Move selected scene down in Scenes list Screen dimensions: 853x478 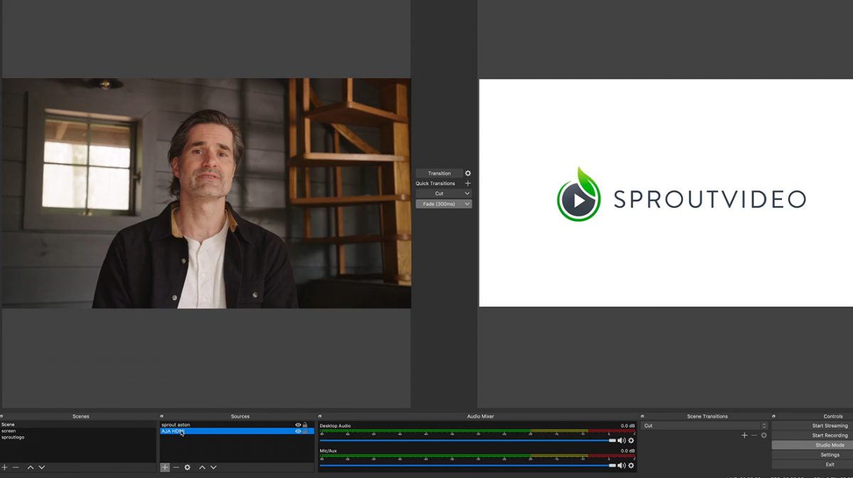[x=42, y=467]
